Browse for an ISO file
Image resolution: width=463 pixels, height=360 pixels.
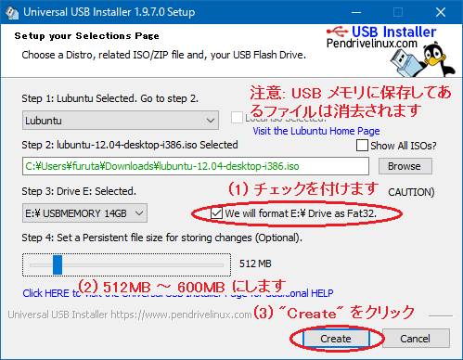pos(405,166)
